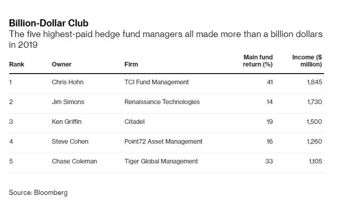
Task: Click Tiger Global Management cell
Action: [x=161, y=161]
